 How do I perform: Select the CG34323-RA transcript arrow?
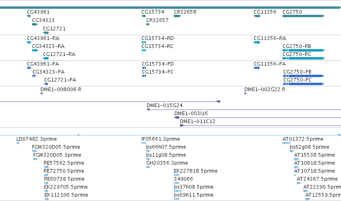point(35,50)
